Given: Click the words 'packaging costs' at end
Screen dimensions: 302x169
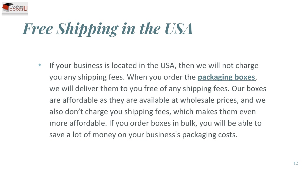Looking at the screenshot, I should point(210,135).
